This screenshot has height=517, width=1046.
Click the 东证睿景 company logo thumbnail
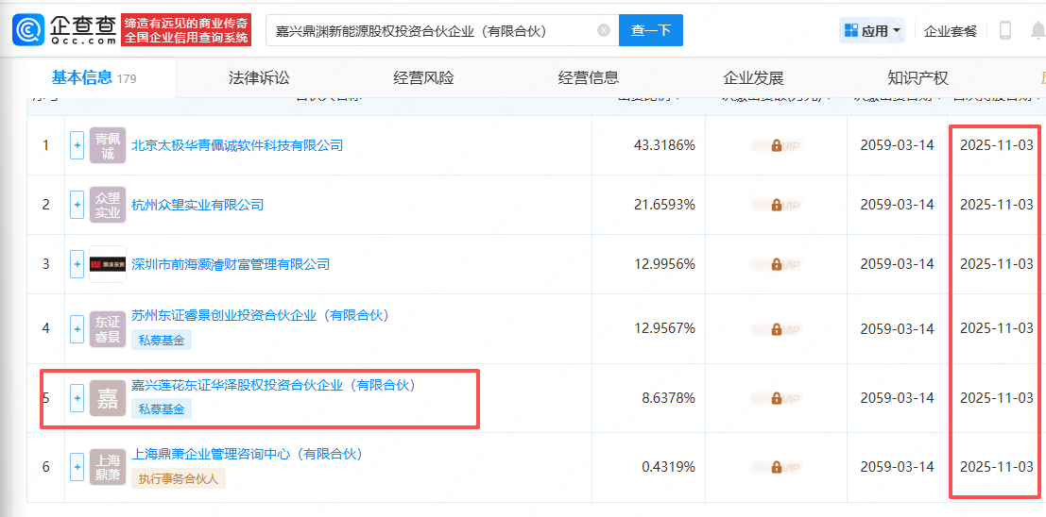point(108,328)
